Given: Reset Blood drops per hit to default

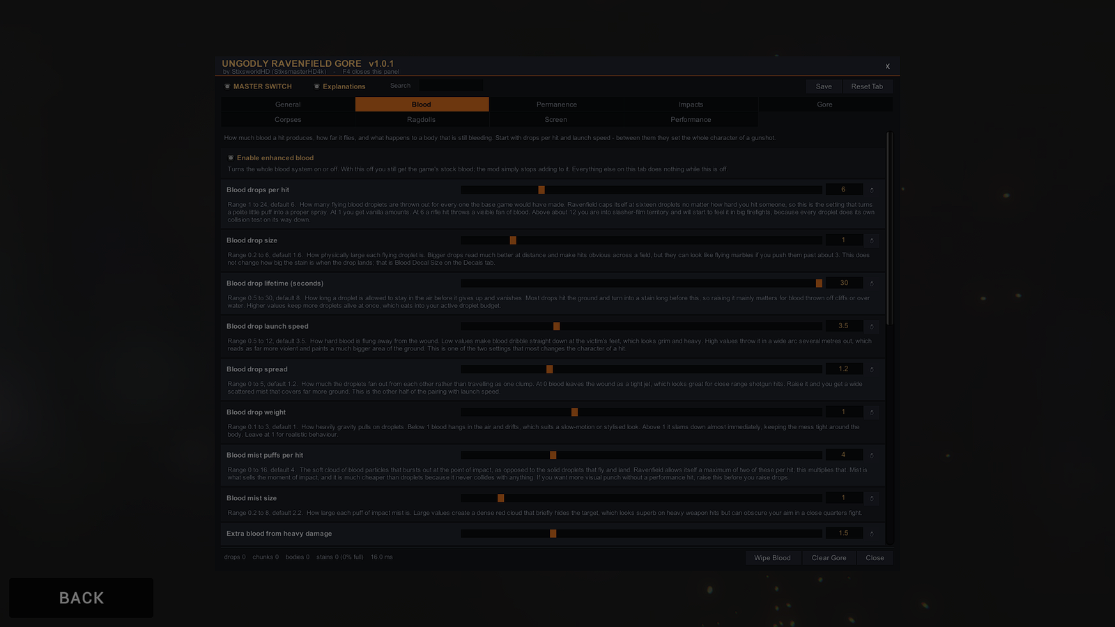Looking at the screenshot, I should [x=871, y=190].
